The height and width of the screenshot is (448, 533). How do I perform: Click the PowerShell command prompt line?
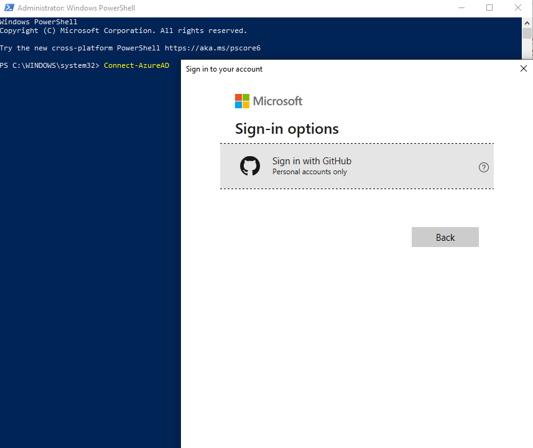(x=50, y=65)
